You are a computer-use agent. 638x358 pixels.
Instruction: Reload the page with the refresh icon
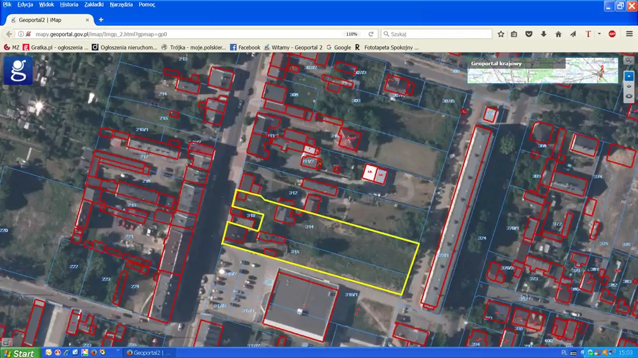[371, 34]
